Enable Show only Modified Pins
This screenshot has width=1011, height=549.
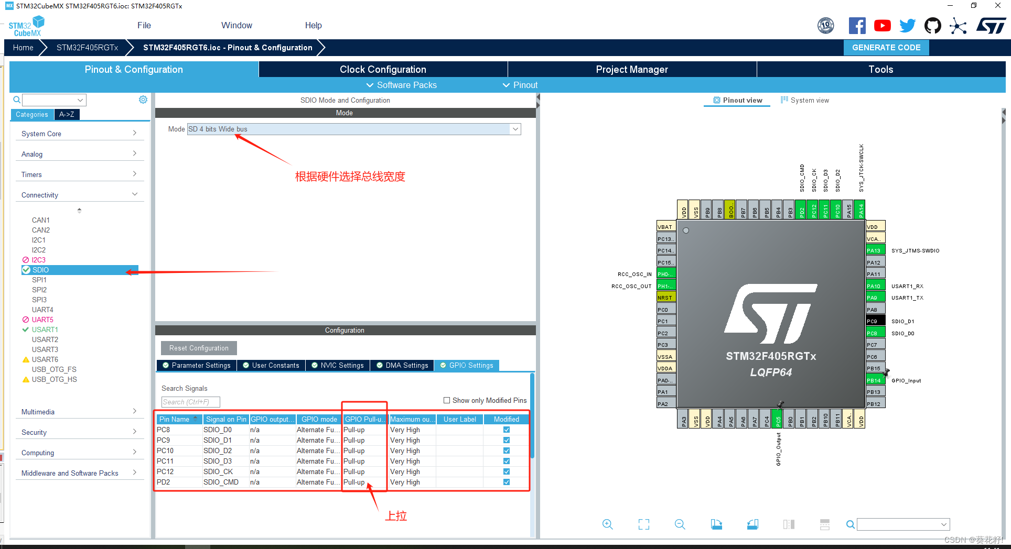447,400
